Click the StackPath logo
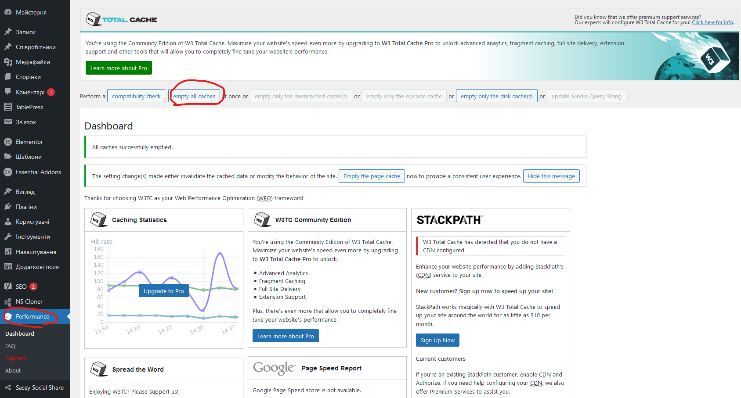 pyautogui.click(x=449, y=220)
